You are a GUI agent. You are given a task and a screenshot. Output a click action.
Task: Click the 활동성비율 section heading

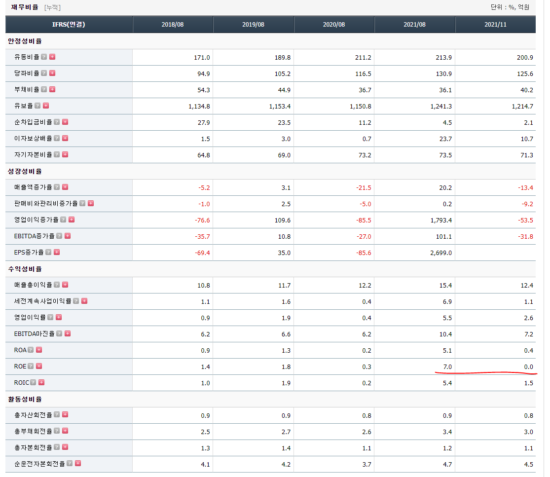tap(25, 399)
